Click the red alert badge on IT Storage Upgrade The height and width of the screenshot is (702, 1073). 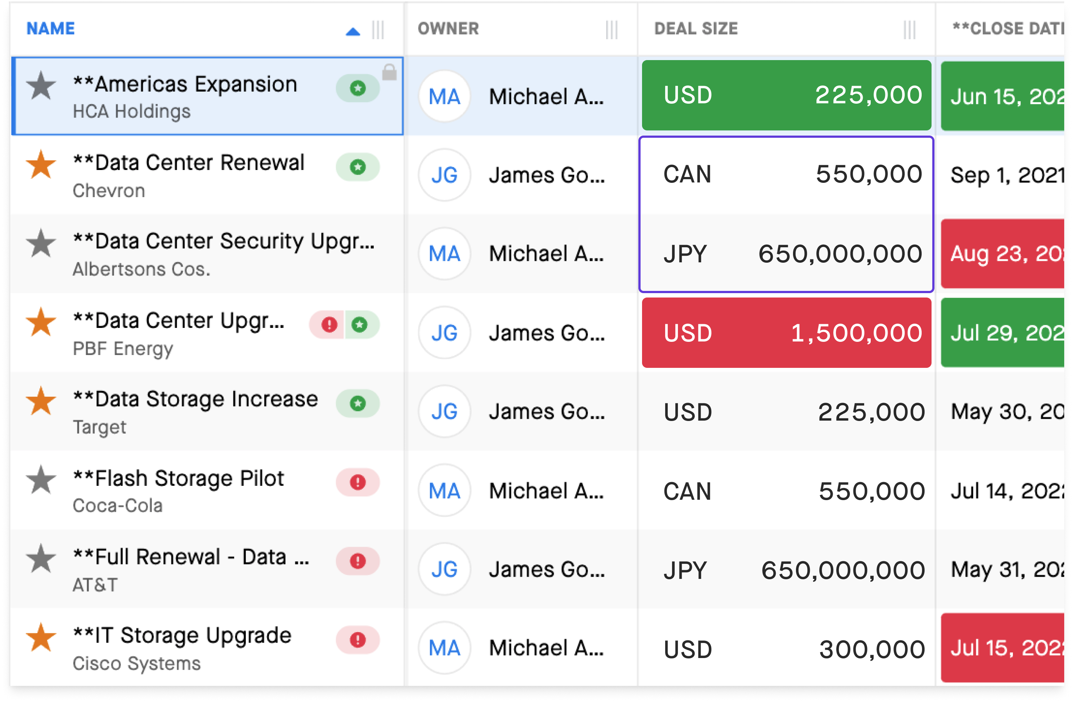(x=358, y=640)
